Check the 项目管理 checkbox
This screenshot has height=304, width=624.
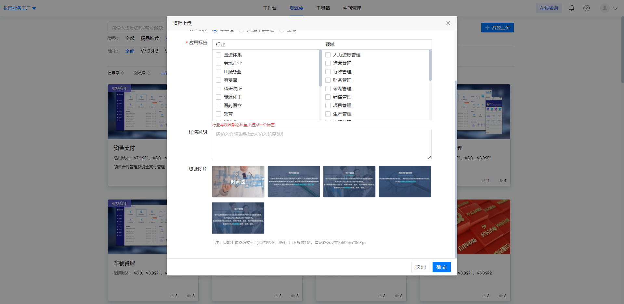pyautogui.click(x=328, y=105)
